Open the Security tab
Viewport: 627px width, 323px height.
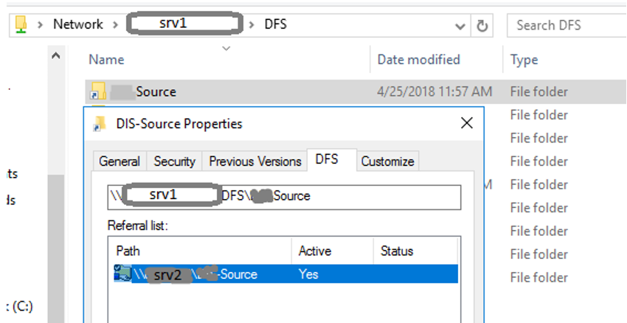click(175, 161)
